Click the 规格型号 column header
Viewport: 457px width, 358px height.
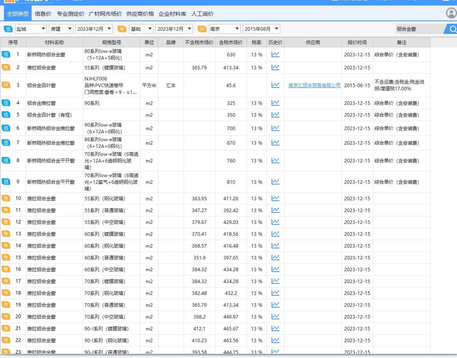pos(112,42)
